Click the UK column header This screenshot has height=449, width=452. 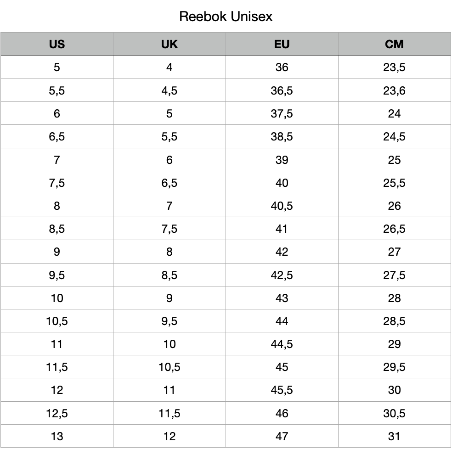coord(169,44)
